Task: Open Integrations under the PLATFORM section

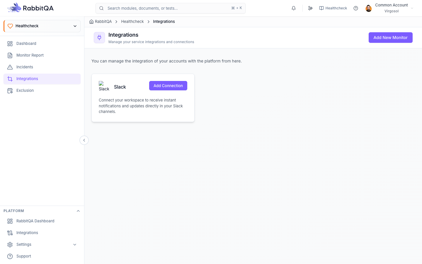Action: click(x=42, y=233)
